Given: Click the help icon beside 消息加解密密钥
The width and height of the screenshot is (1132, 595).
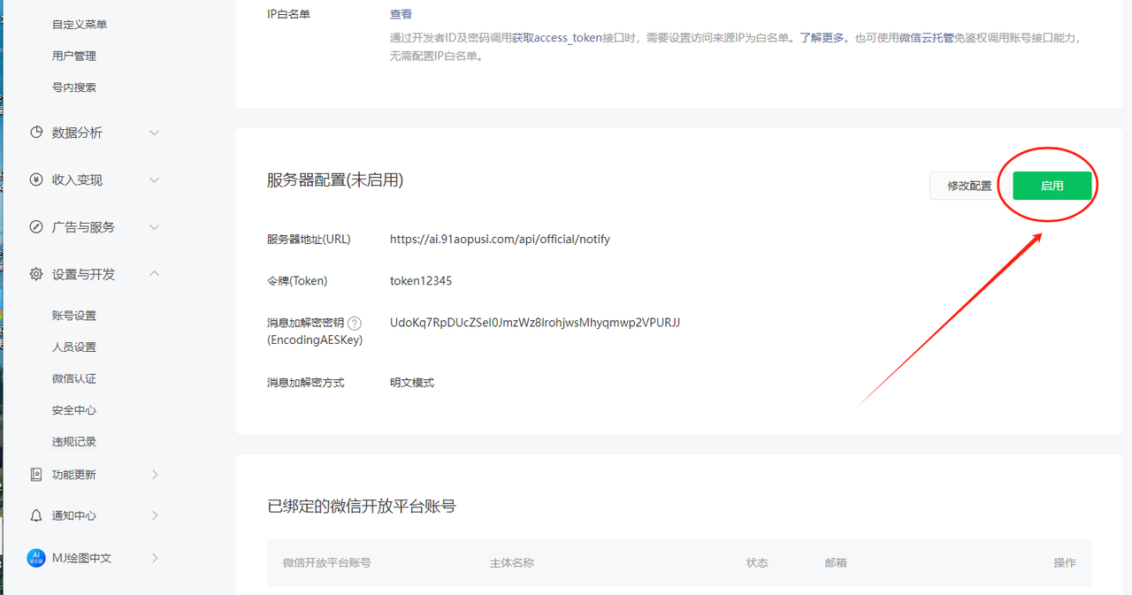Looking at the screenshot, I should click(x=355, y=324).
